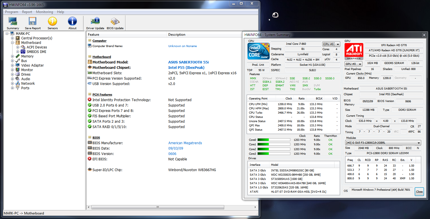Click the USB icon beside USB Version Supported
This screenshot has width=430, height=219.
90,84
